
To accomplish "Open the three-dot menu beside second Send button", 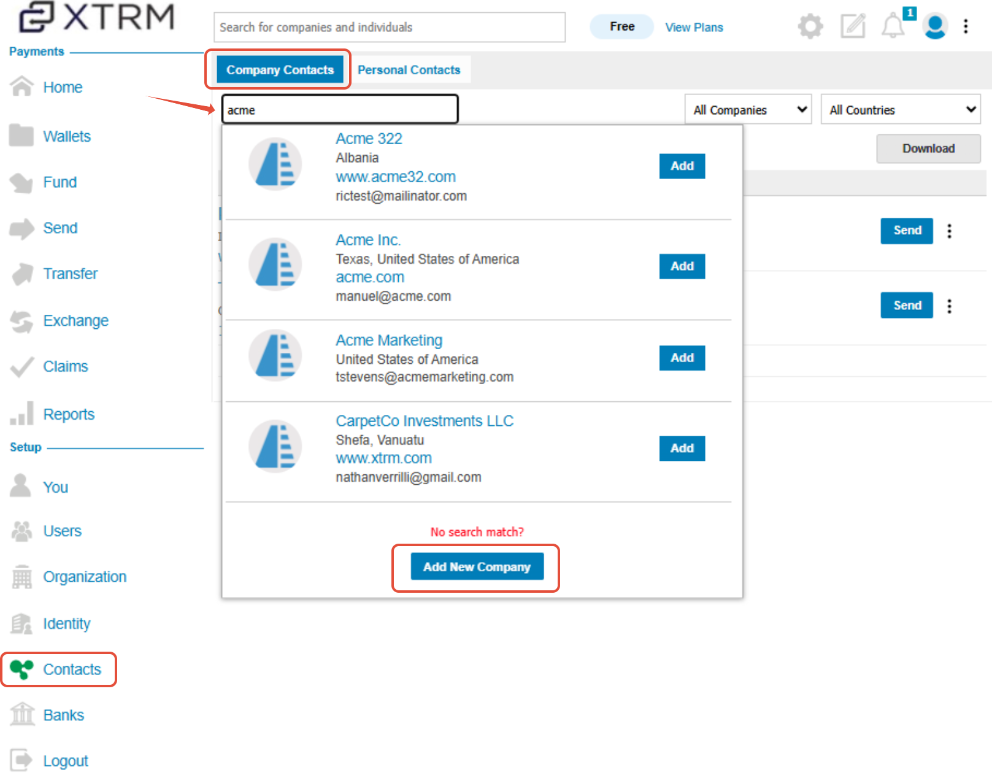I will click(949, 306).
